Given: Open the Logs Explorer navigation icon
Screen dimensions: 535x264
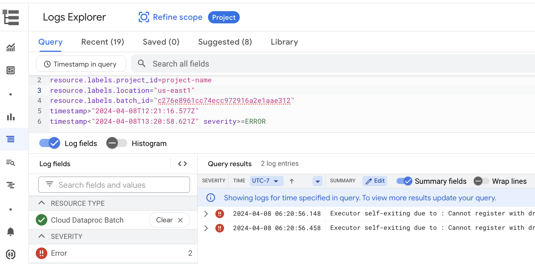Looking at the screenshot, I should point(11,17).
